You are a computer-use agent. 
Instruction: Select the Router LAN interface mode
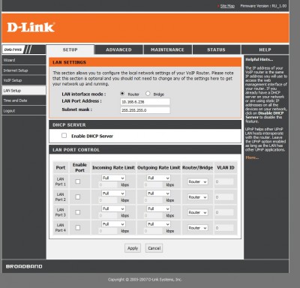point(122,94)
